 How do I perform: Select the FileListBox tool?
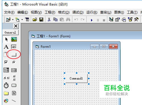[x=14, y=93]
